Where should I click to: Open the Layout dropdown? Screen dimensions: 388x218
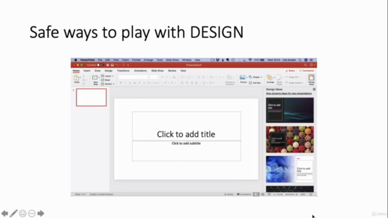click(x=107, y=76)
